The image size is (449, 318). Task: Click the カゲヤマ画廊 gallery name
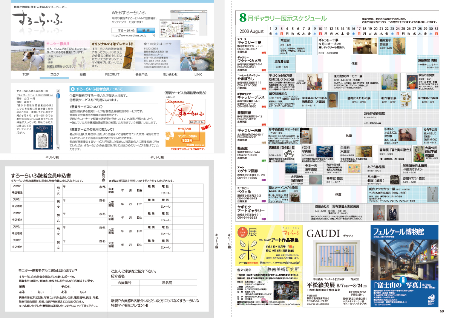click(x=247, y=171)
